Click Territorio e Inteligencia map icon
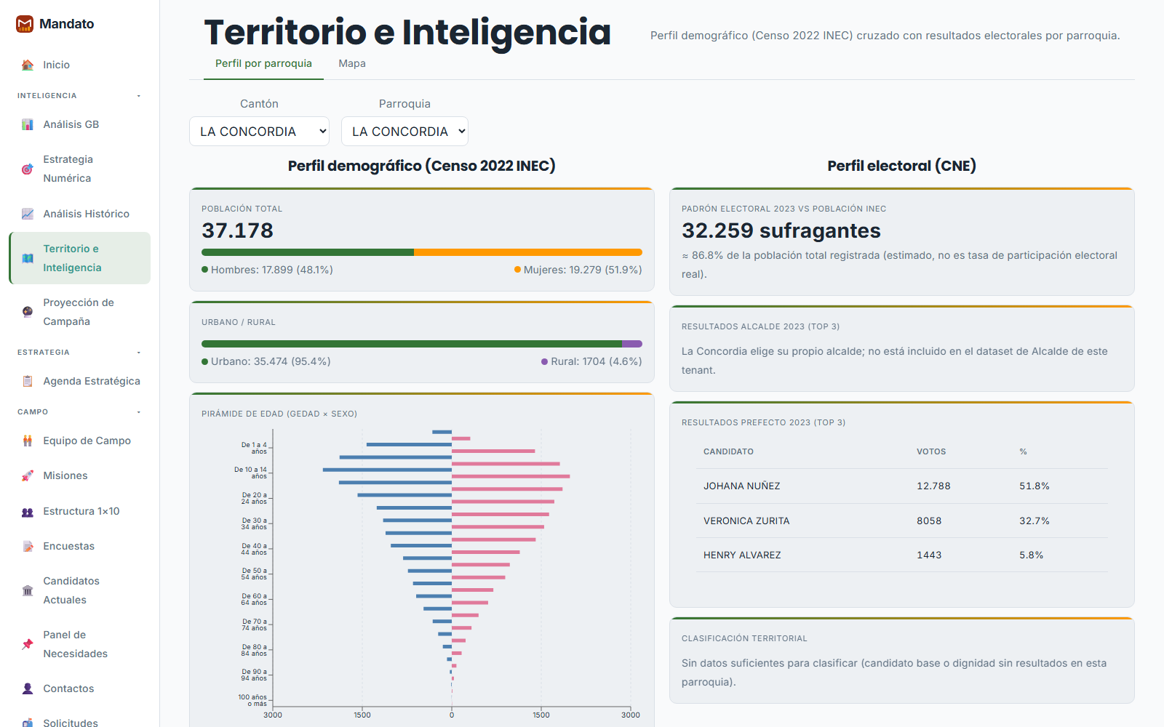 tap(28, 258)
